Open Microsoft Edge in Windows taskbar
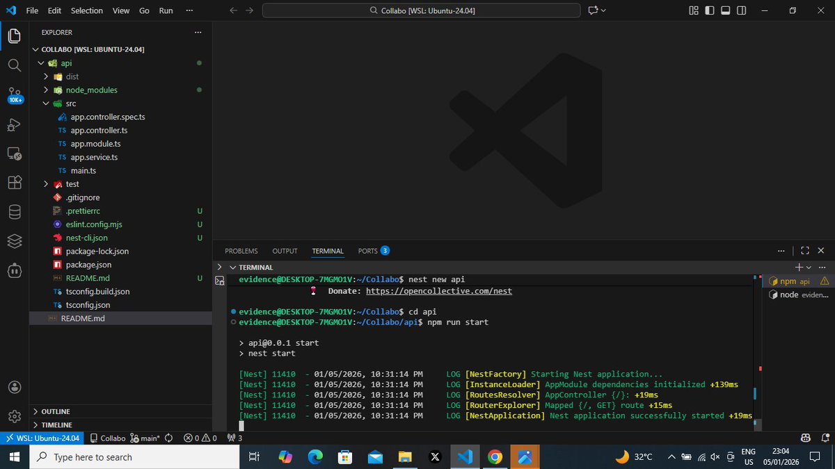The image size is (835, 469). pos(315,456)
